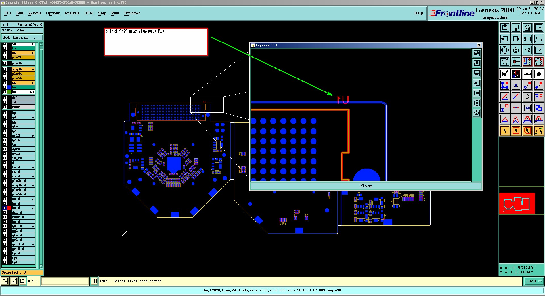This screenshot has width=545, height=296.
Task: Click the Help menu
Action: tap(419, 13)
